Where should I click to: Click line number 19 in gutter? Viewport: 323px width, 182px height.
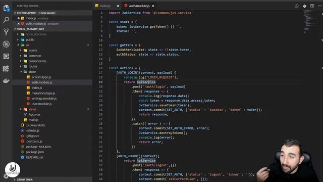coord(100,82)
